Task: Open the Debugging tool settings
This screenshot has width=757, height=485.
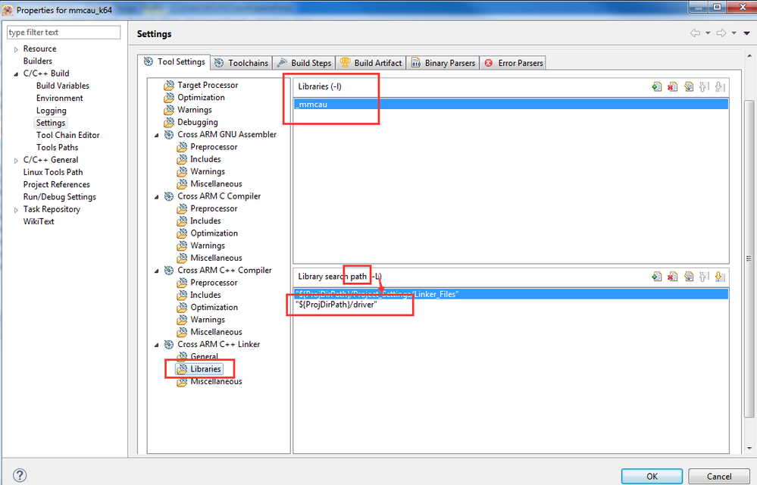Action: [x=198, y=122]
